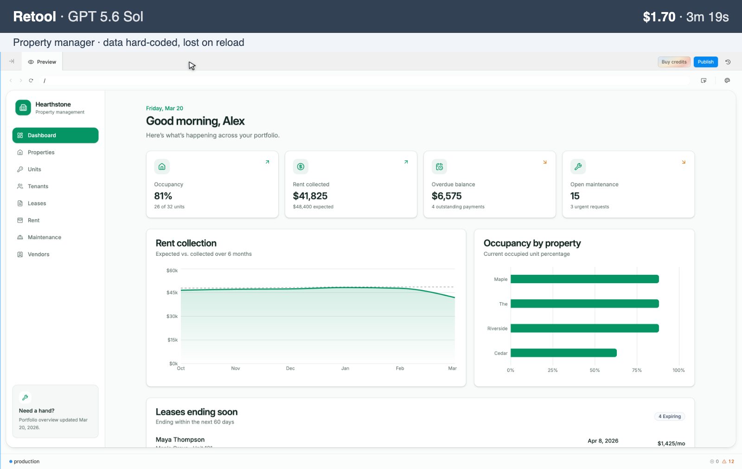Open Maintenance in the sidebar
The width and height of the screenshot is (742, 469).
coord(55,237)
